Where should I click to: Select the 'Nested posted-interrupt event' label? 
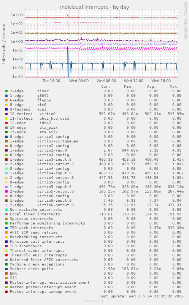coord(43,287)
